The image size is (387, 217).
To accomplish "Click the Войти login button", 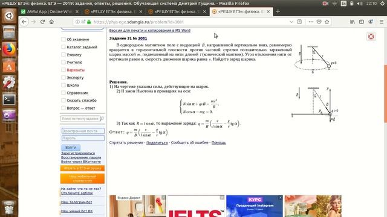I will (x=71, y=147).
